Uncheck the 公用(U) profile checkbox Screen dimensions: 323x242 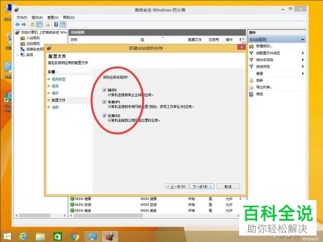pos(105,116)
